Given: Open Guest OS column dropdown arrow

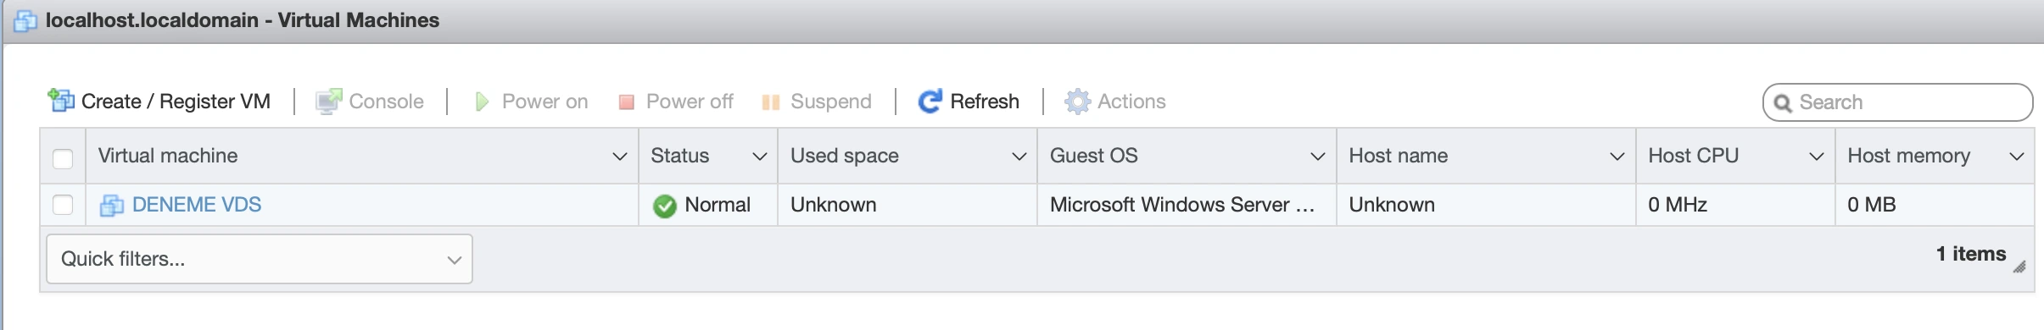Looking at the screenshot, I should point(1318,157).
